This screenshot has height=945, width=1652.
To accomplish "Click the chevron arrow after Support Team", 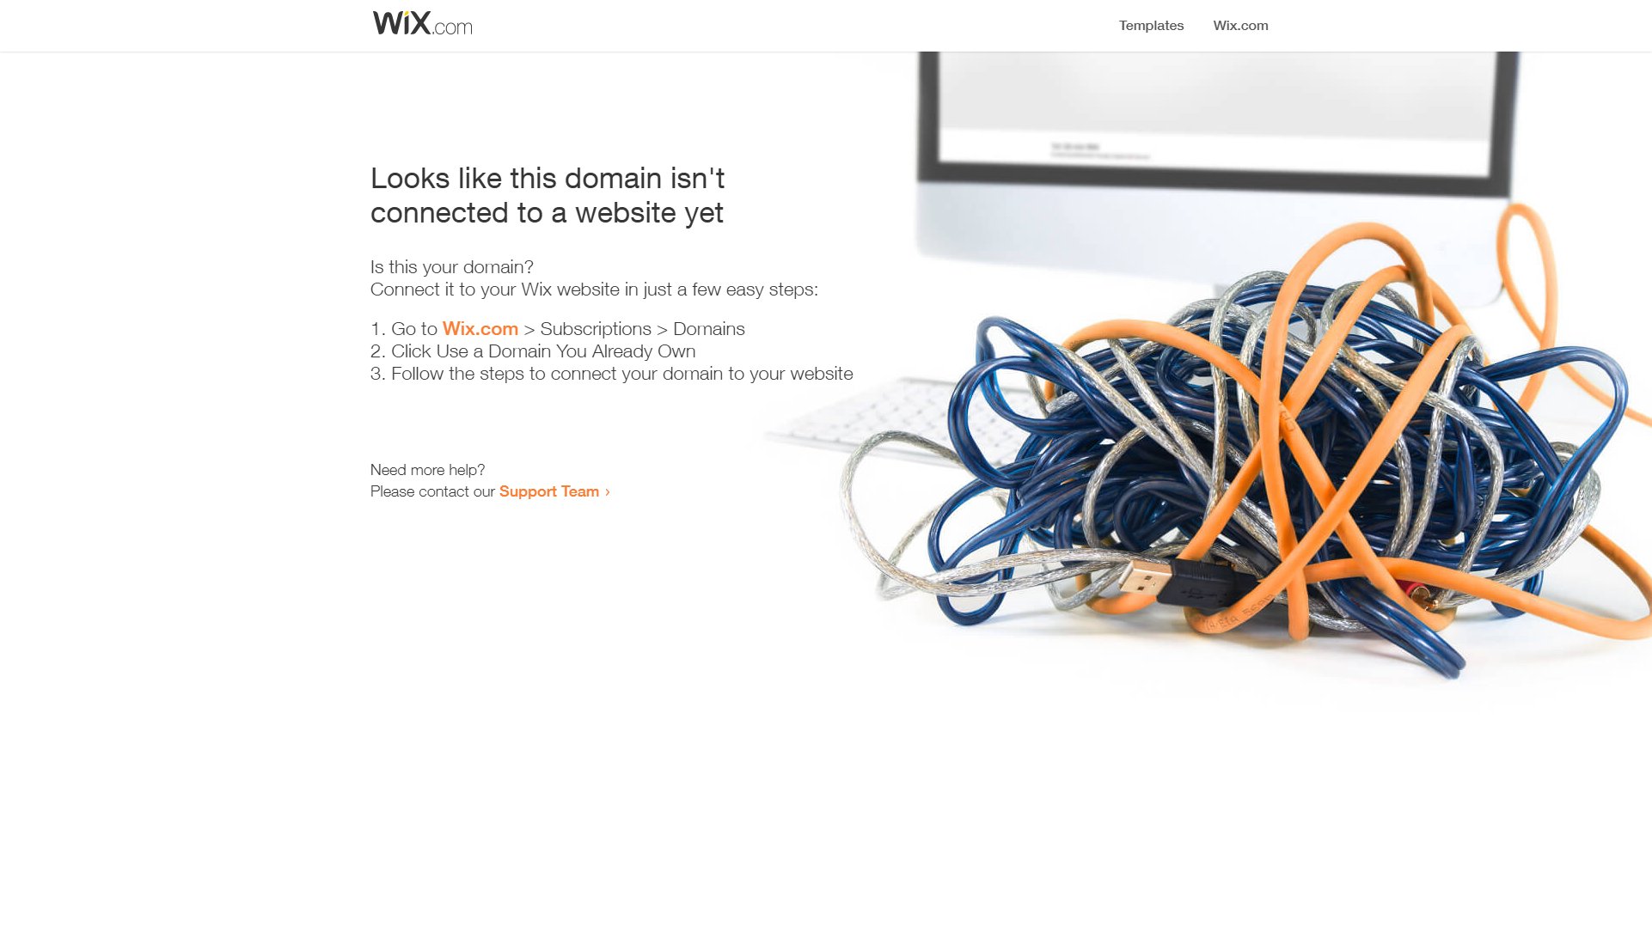I will point(608,491).
